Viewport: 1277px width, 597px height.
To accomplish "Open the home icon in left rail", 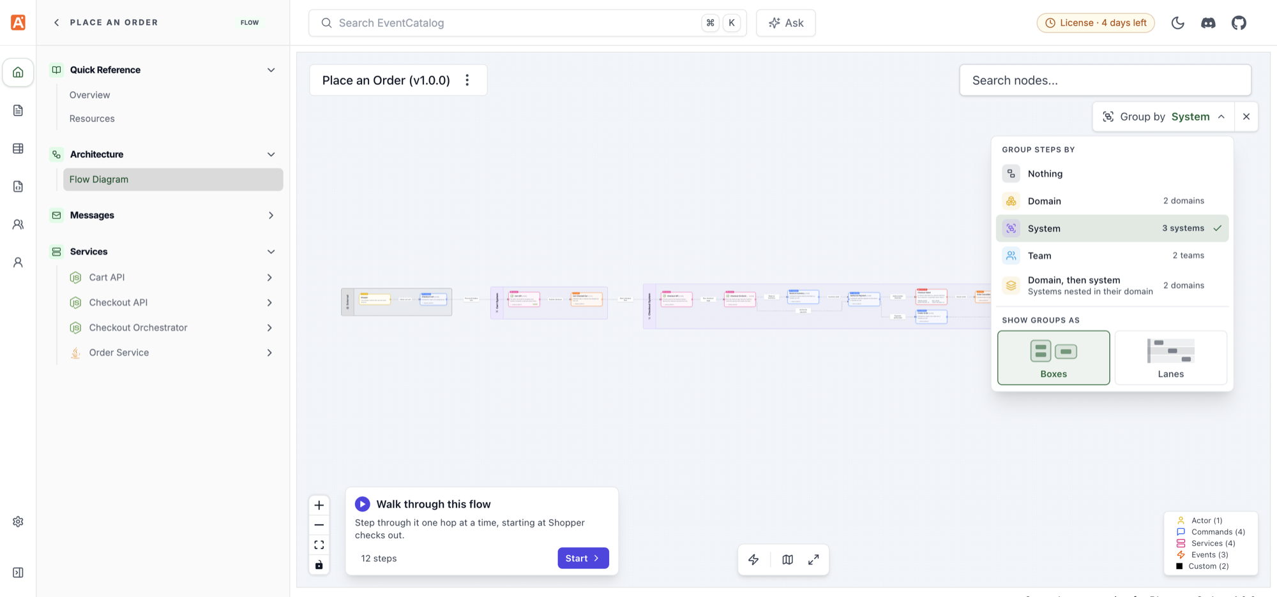I will pos(18,72).
